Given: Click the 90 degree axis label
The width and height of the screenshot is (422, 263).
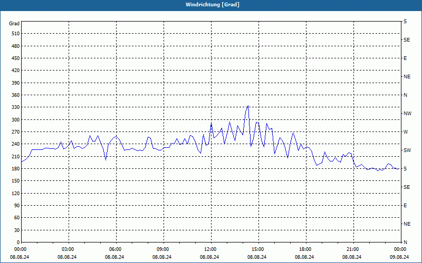Looking at the screenshot, I should click(17, 206).
